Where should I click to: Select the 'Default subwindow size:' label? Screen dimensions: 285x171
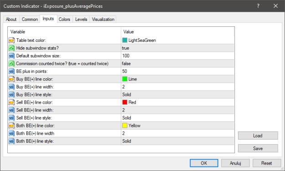pos(38,55)
